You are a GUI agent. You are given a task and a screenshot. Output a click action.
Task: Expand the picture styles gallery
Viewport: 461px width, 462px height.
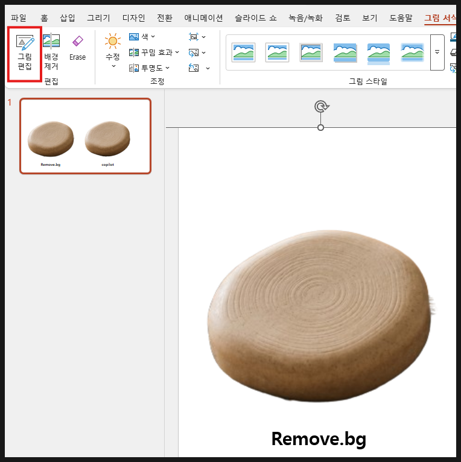point(437,52)
